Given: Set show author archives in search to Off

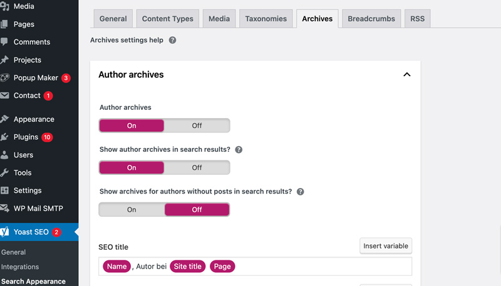Looking at the screenshot, I should pos(197,167).
